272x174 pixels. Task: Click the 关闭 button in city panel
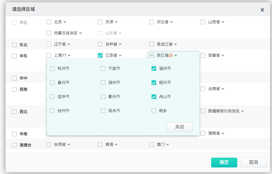click(179, 127)
